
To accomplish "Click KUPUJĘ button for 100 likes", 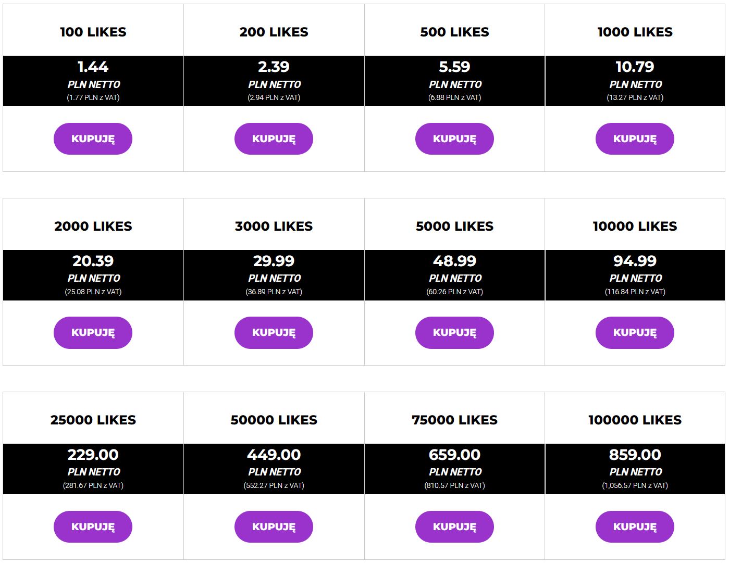I will 93,139.
